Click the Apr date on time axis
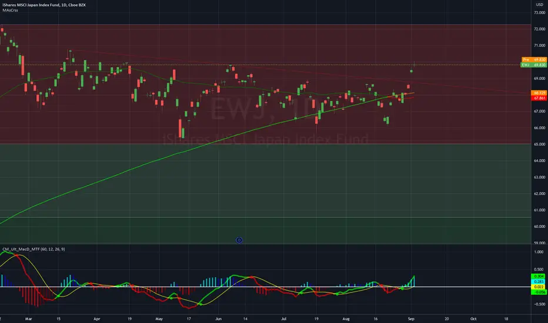The width and height of the screenshot is (548, 323). click(x=97, y=319)
